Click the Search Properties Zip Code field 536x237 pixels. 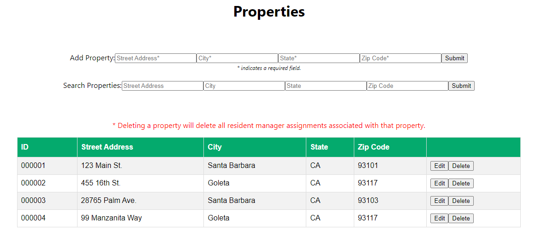[x=407, y=86]
